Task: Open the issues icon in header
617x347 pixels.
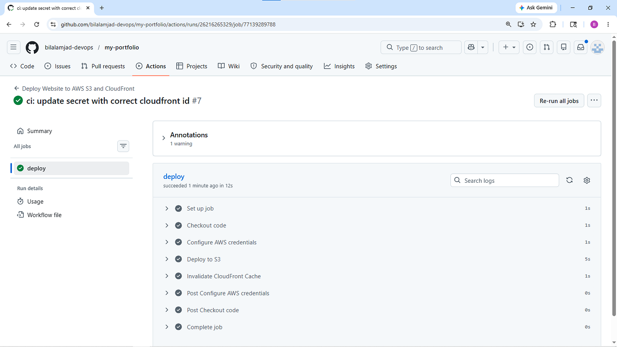Action: (530, 48)
